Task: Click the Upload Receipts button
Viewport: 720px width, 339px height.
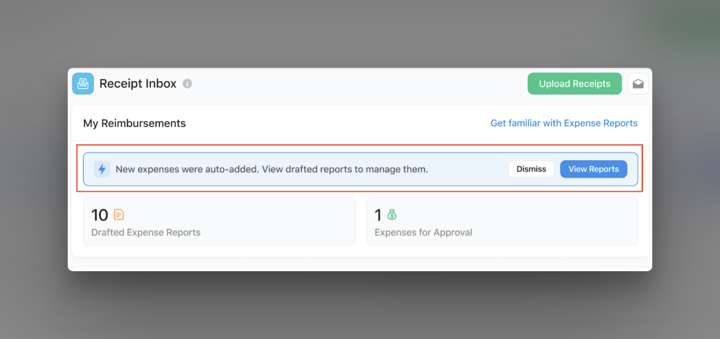Action: (x=575, y=84)
